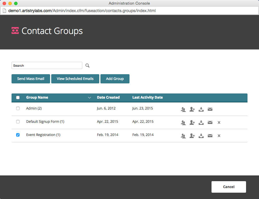Sort by Date Created column

pos(108,97)
